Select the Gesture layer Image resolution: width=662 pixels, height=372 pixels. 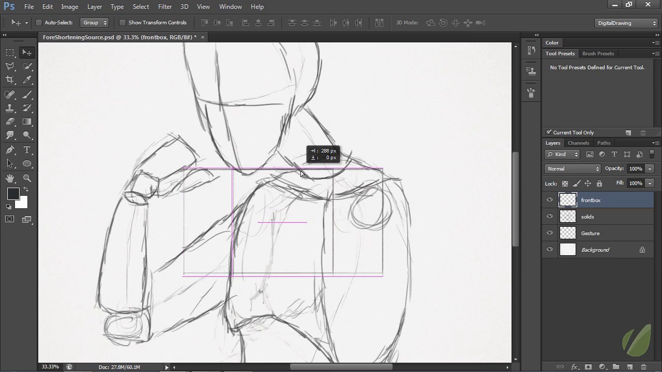point(590,233)
